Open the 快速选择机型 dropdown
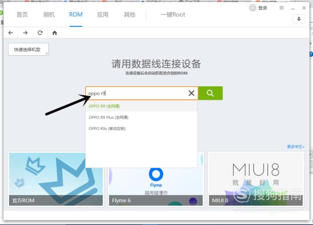This screenshot has height=225, width=313. tap(28, 49)
